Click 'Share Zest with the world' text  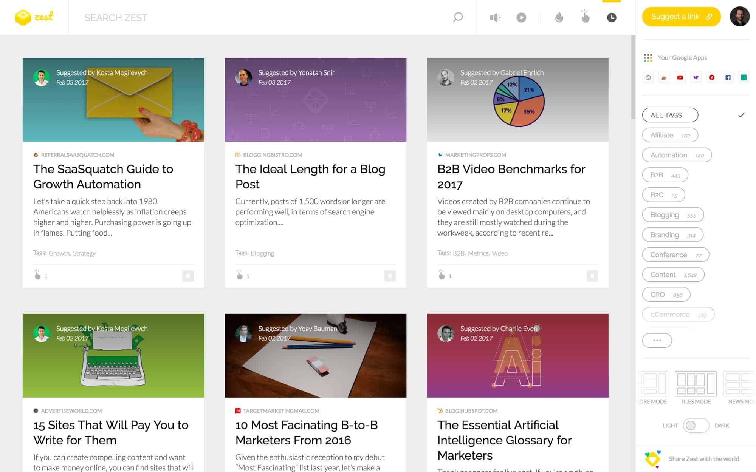[x=704, y=459]
